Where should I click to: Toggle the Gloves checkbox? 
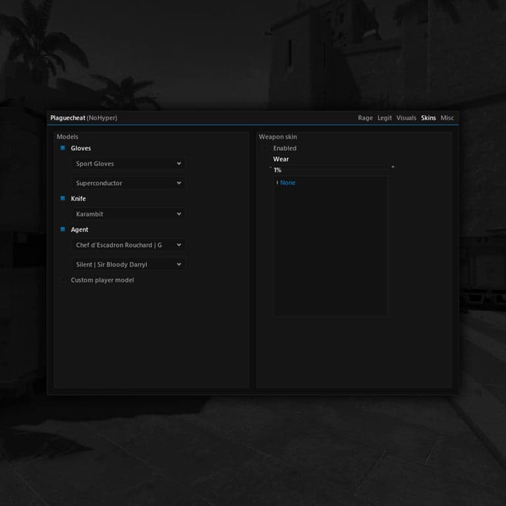click(63, 148)
